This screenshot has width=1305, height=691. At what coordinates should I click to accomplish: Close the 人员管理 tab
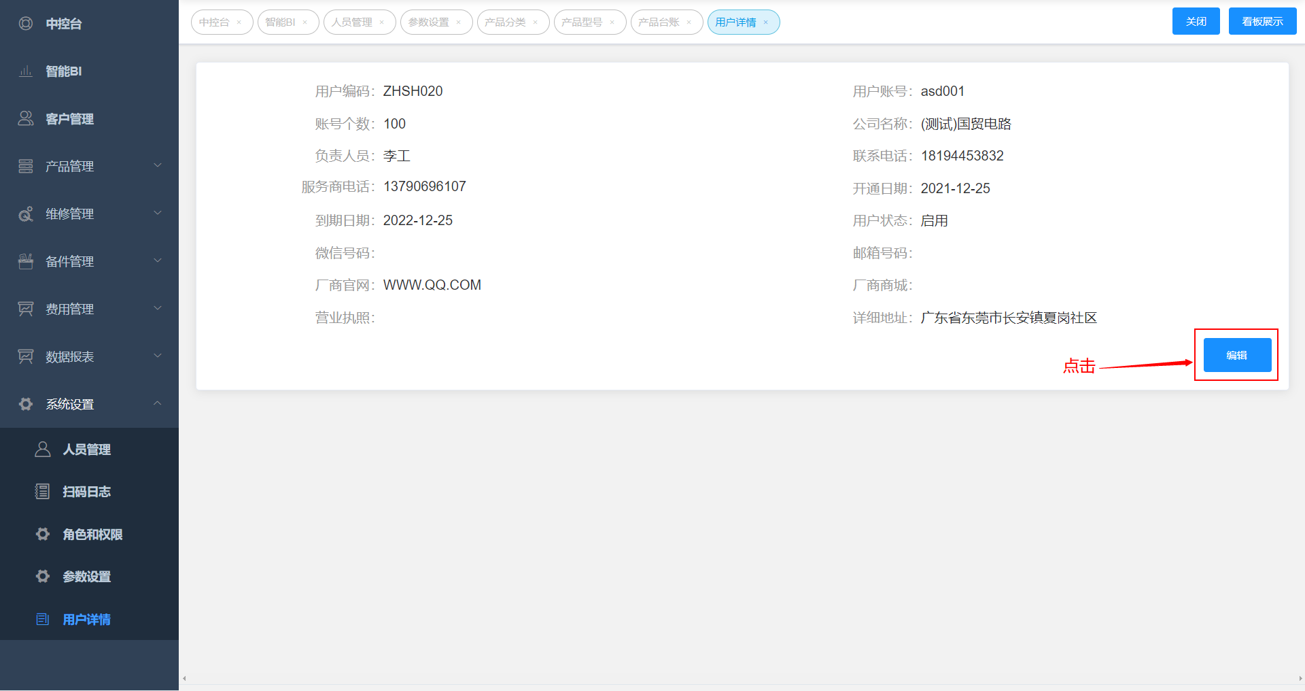point(382,22)
